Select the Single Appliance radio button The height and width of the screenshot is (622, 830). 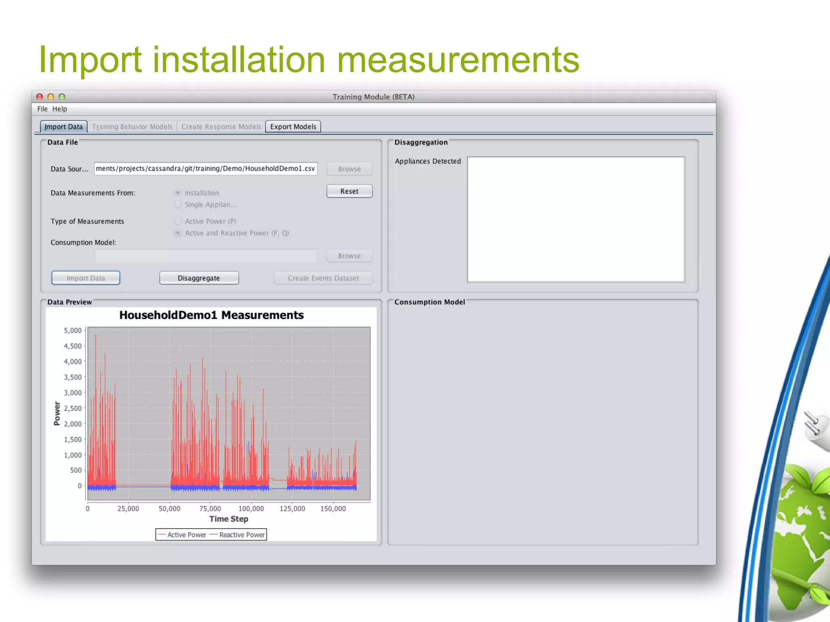(x=178, y=204)
